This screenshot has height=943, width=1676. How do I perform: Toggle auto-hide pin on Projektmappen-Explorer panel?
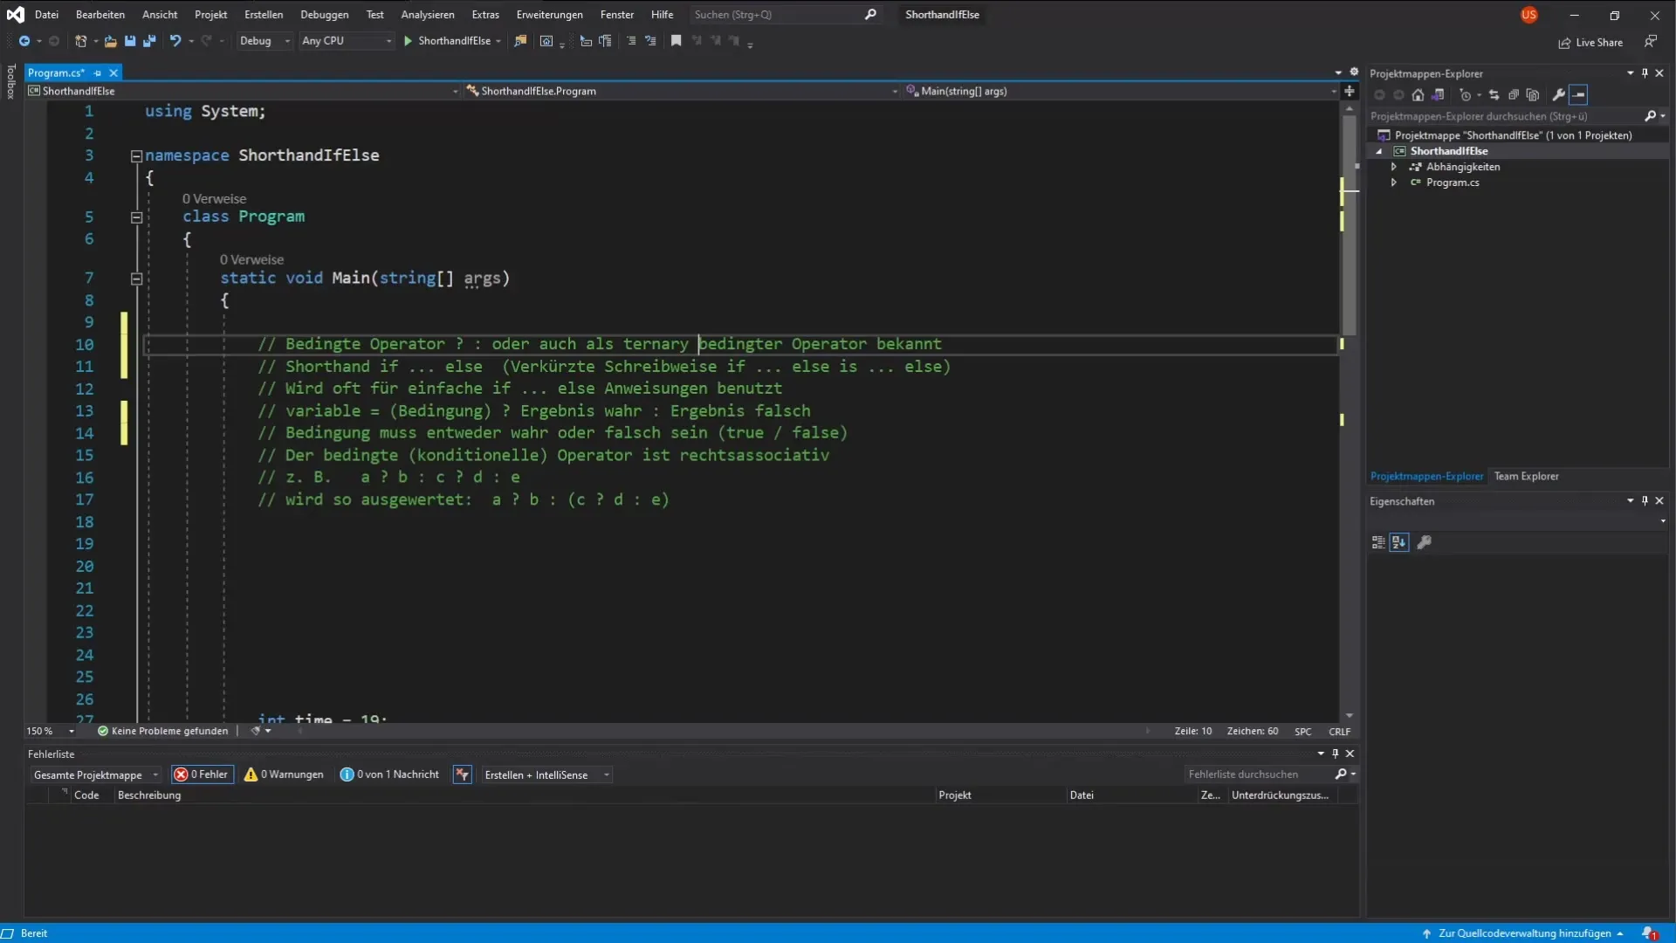(1645, 73)
